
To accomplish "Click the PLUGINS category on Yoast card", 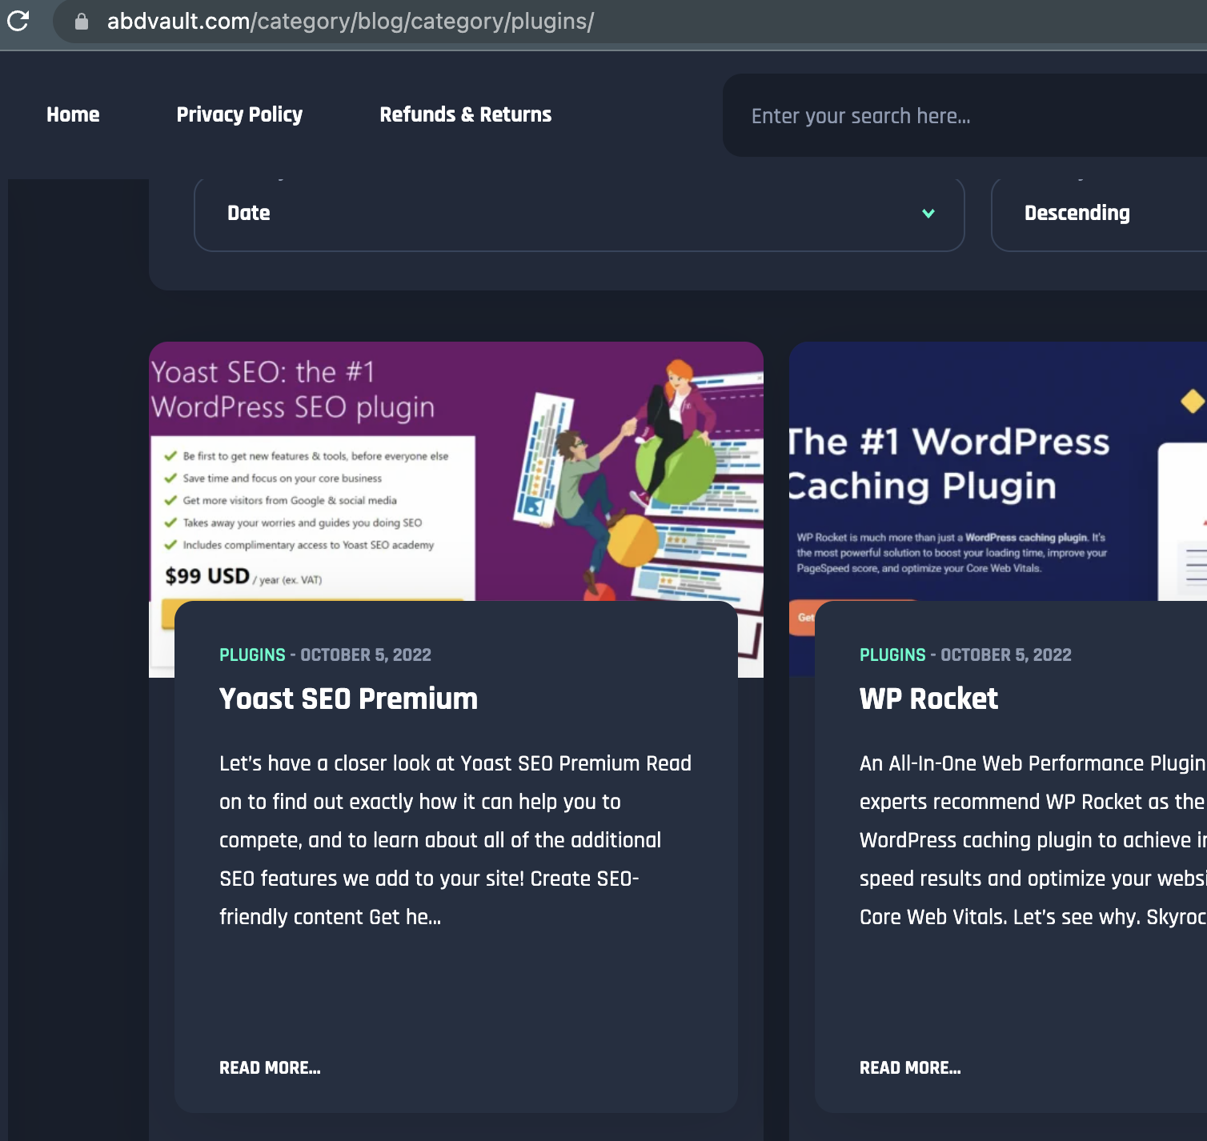I will click(252, 655).
